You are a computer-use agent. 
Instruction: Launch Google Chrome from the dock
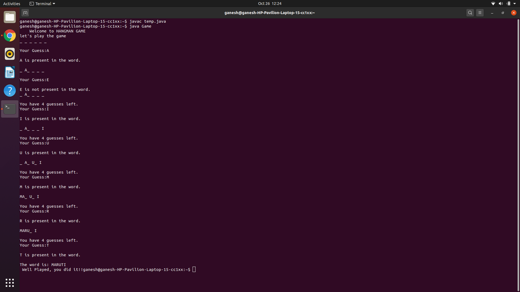point(10,35)
